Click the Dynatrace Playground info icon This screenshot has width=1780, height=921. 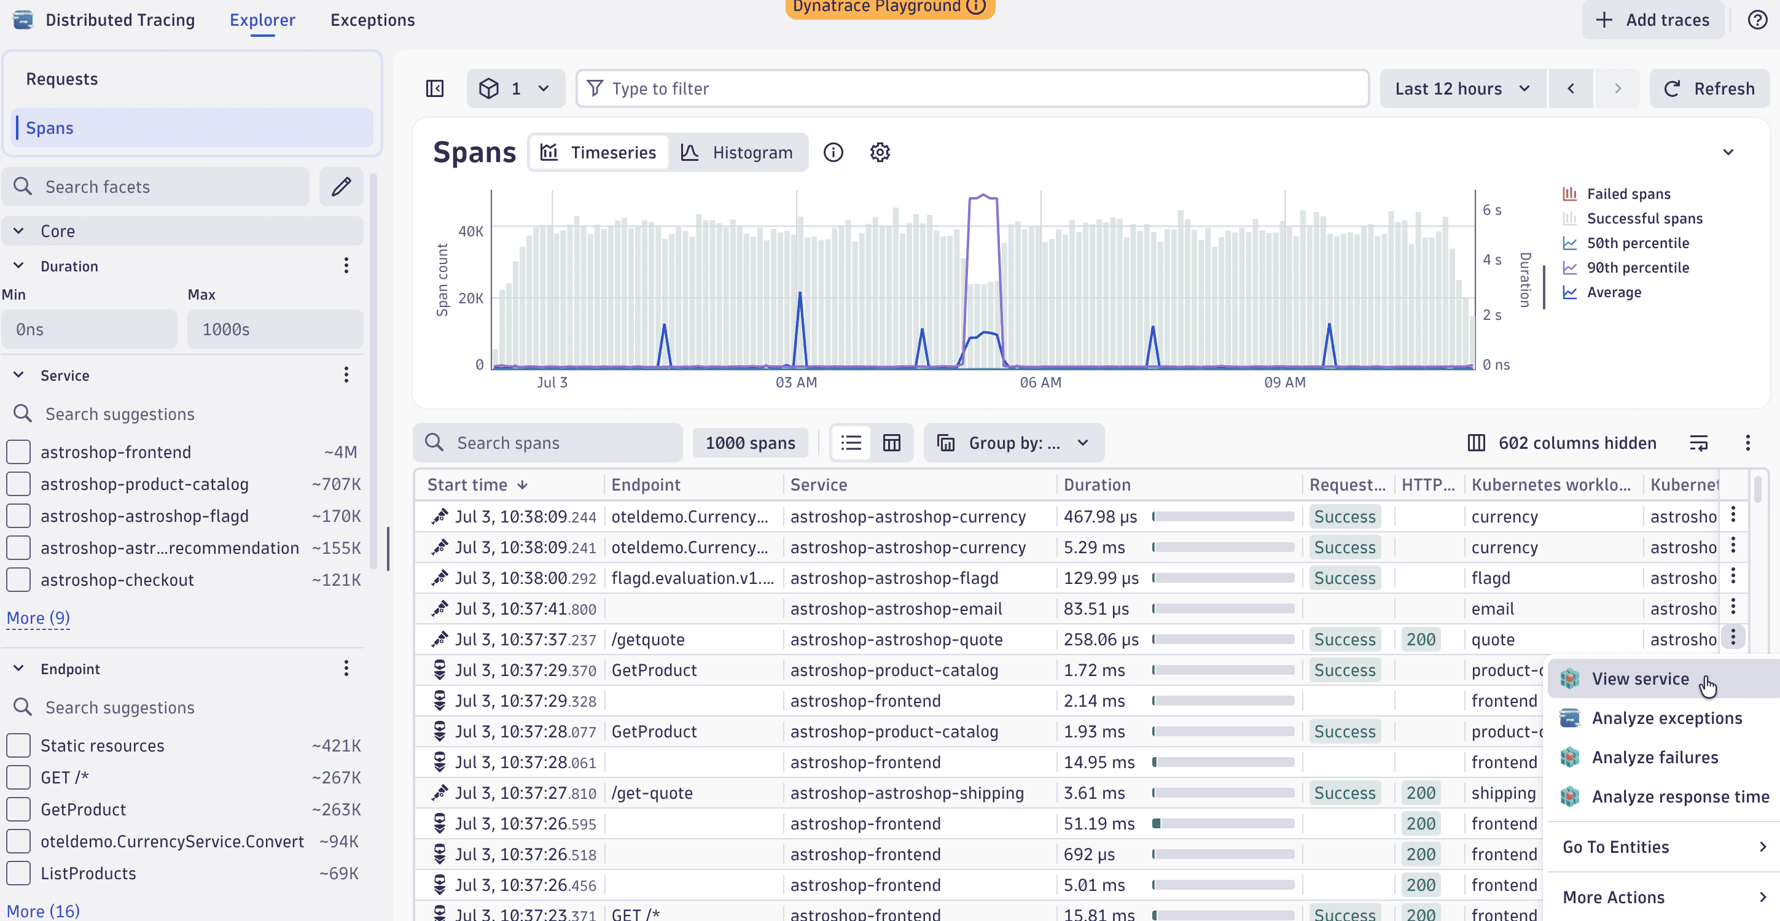point(975,6)
